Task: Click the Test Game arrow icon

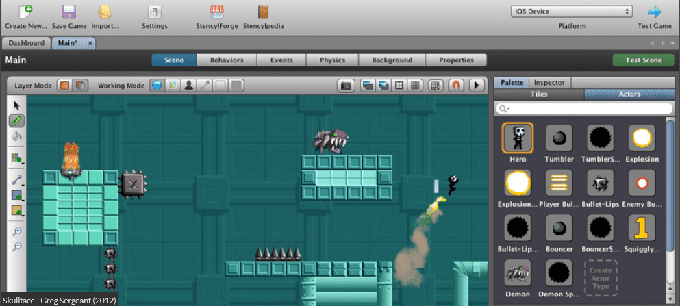Action: (x=655, y=12)
